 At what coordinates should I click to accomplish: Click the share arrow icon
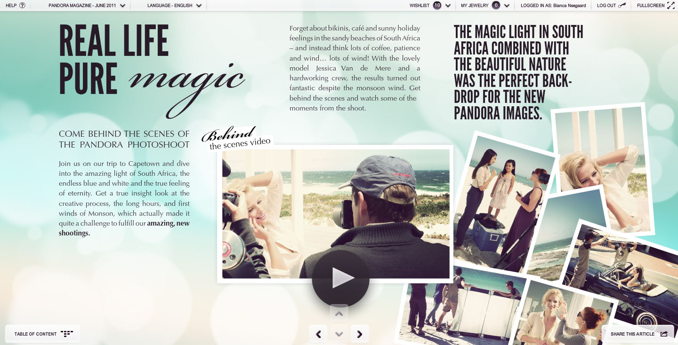pyautogui.click(x=664, y=334)
